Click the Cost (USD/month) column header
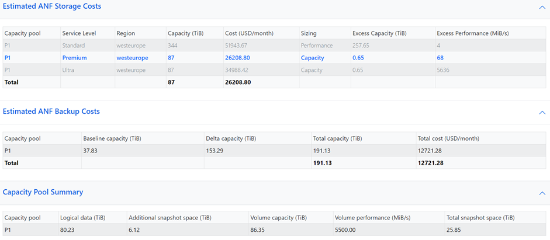The width and height of the screenshot is (550, 240). (249, 33)
